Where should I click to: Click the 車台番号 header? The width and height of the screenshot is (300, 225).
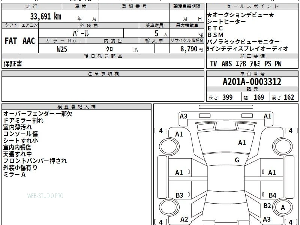[252, 73]
